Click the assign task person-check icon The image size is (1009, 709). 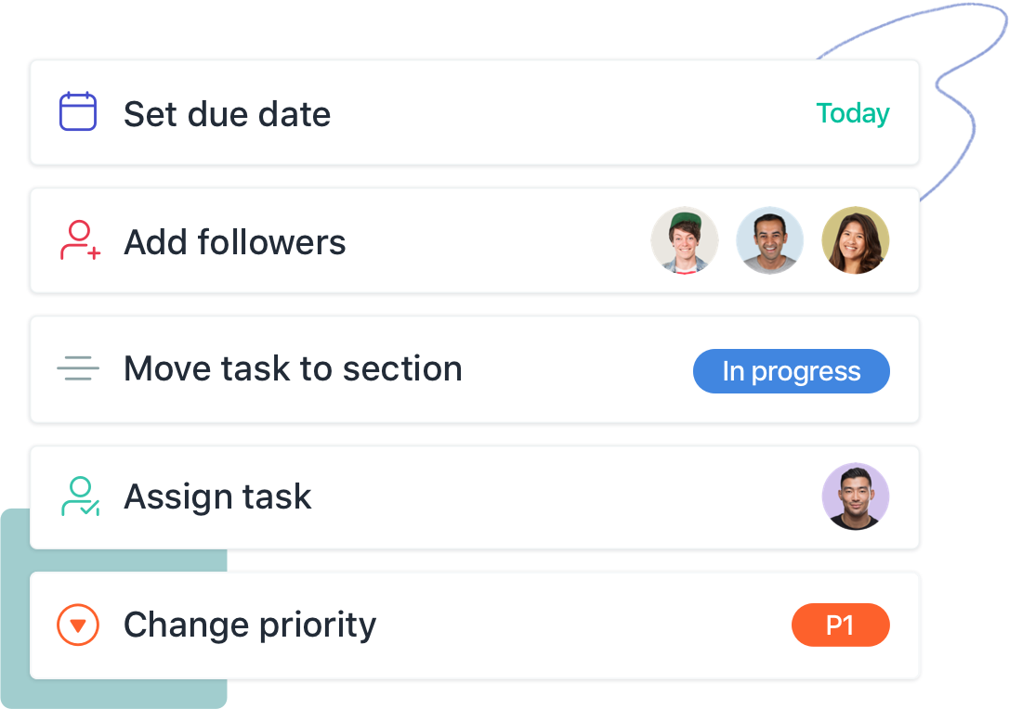(80, 496)
